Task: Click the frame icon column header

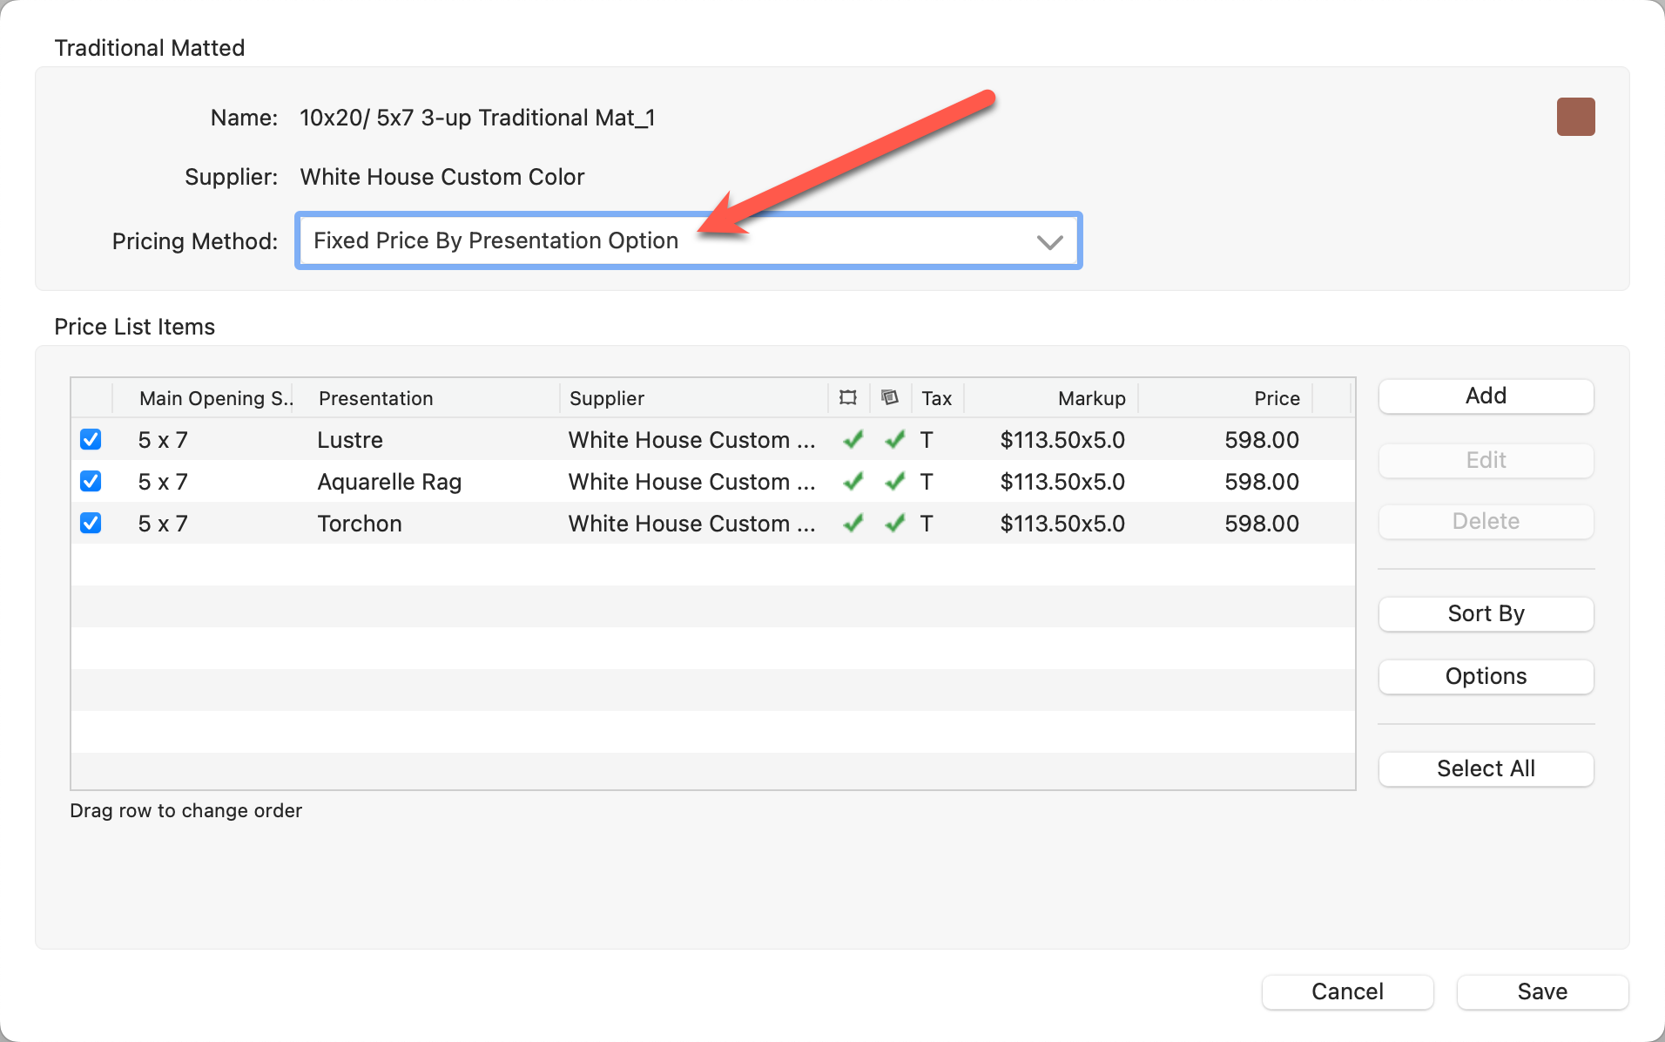Action: click(848, 398)
